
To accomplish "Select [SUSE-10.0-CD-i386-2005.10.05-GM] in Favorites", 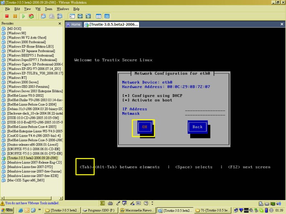I will click(33, 118).
